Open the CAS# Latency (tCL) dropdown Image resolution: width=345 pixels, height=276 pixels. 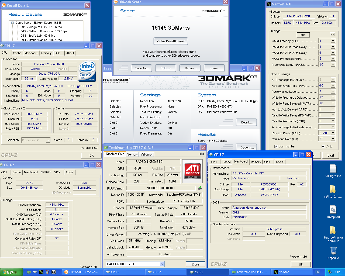[x=333, y=41]
